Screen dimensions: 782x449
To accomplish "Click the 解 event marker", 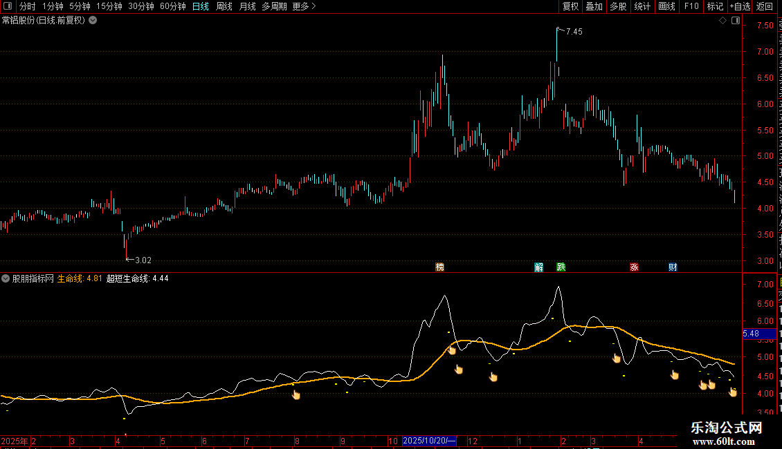I will pyautogui.click(x=538, y=267).
